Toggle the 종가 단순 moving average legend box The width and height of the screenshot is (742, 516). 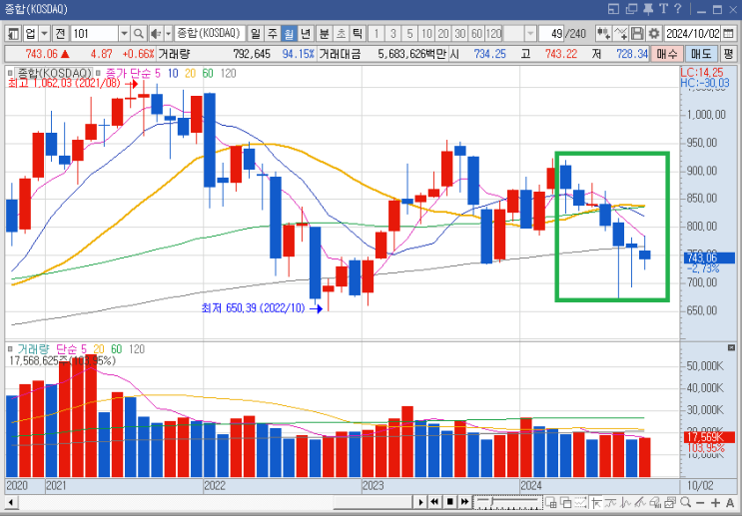(98, 73)
